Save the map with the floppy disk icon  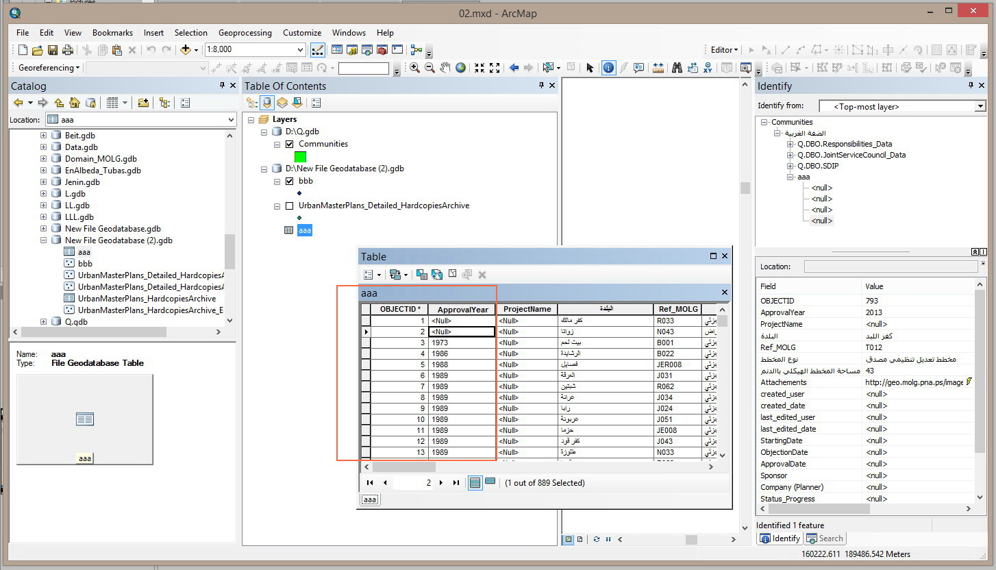tap(53, 50)
